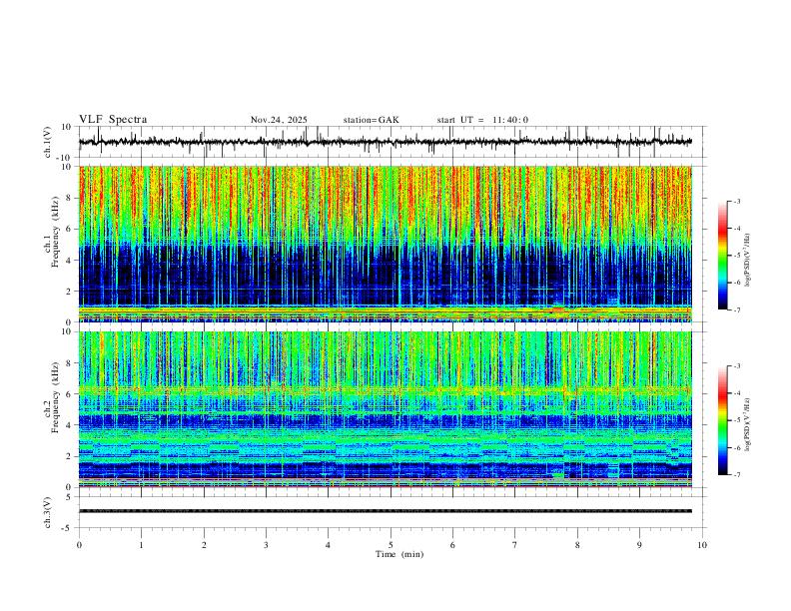The image size is (791, 611).
Task: Click the ch.3 voltage trace line
Action: point(386,511)
